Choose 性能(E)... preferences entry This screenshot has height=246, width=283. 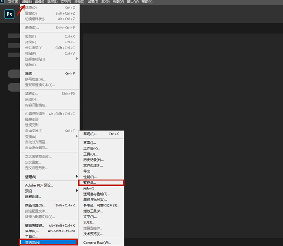(x=91, y=177)
